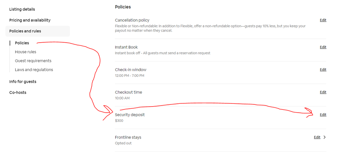Expand Frontline stays chevron arrow

click(x=324, y=137)
